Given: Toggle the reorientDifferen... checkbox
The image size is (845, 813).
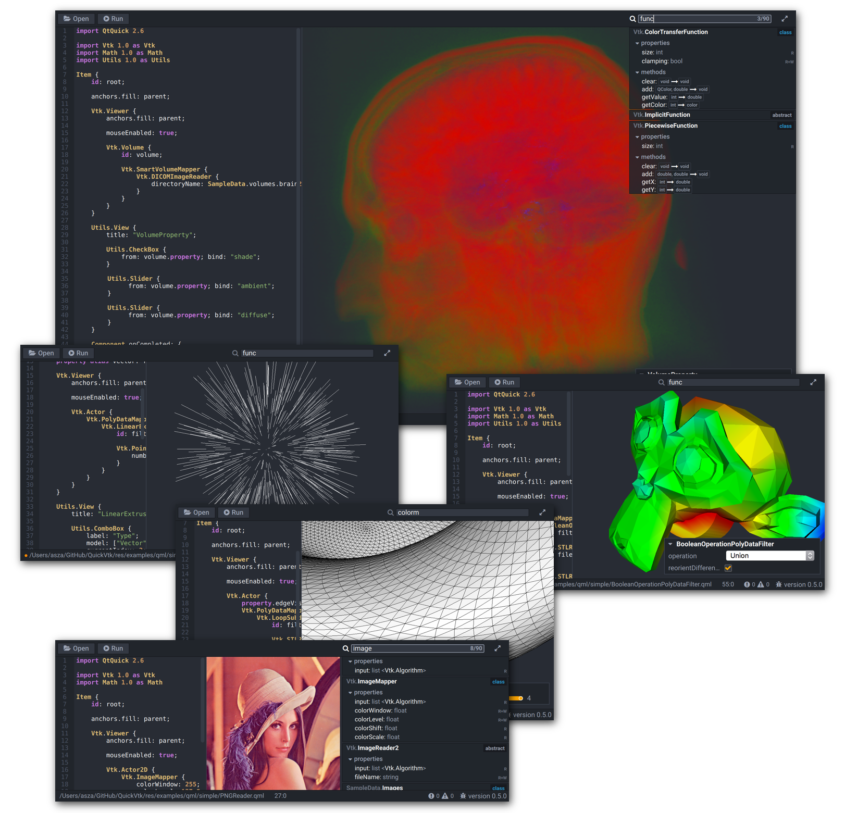Looking at the screenshot, I should (728, 568).
